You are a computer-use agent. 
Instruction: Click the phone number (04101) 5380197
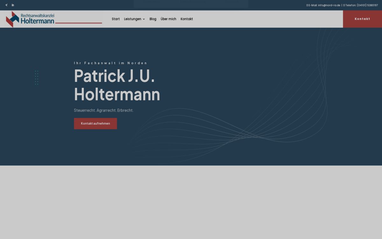367,5
